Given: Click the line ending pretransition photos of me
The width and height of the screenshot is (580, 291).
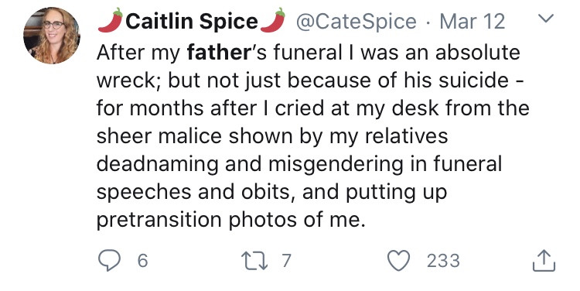Looking at the screenshot, I should point(230,220).
